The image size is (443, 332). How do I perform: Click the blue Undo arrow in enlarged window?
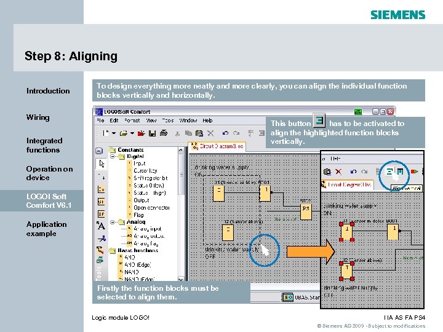point(353,172)
